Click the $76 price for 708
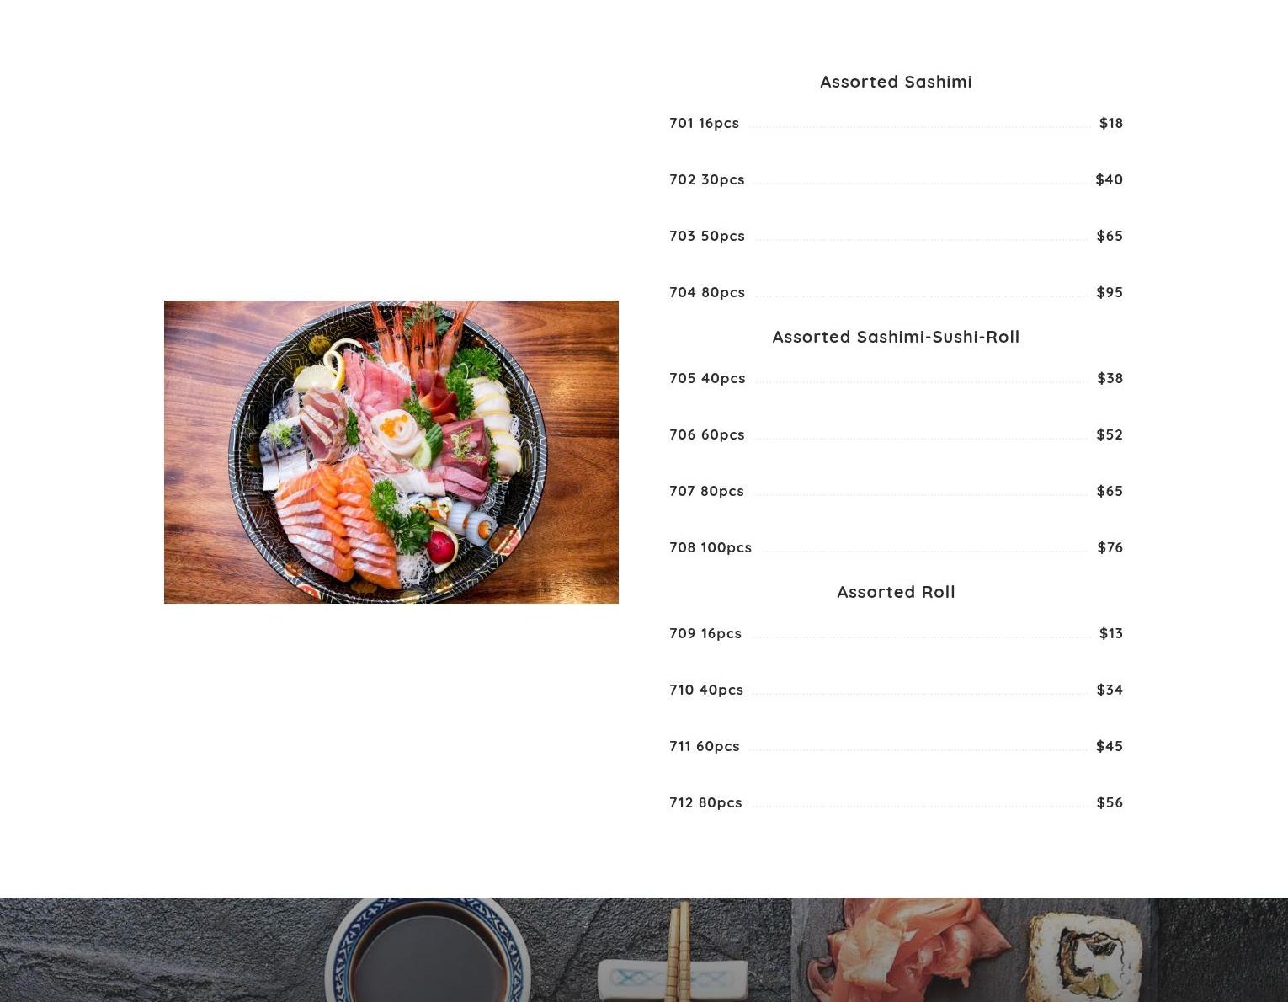The width and height of the screenshot is (1288, 1002). [x=1110, y=547]
